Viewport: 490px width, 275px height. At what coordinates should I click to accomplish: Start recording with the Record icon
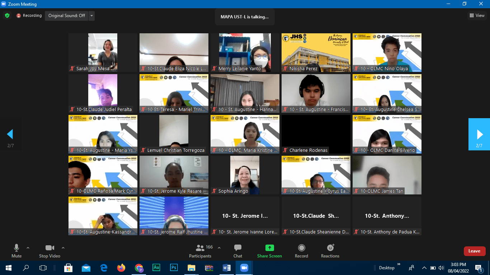coord(301,251)
